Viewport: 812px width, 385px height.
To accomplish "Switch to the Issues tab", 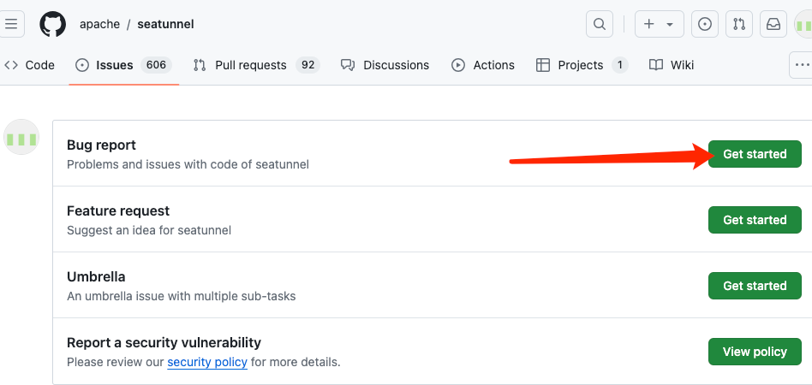I will click(123, 65).
